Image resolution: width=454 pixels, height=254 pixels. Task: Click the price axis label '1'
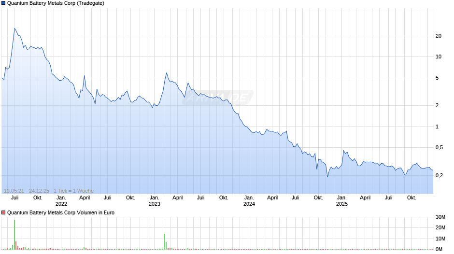(x=437, y=127)
